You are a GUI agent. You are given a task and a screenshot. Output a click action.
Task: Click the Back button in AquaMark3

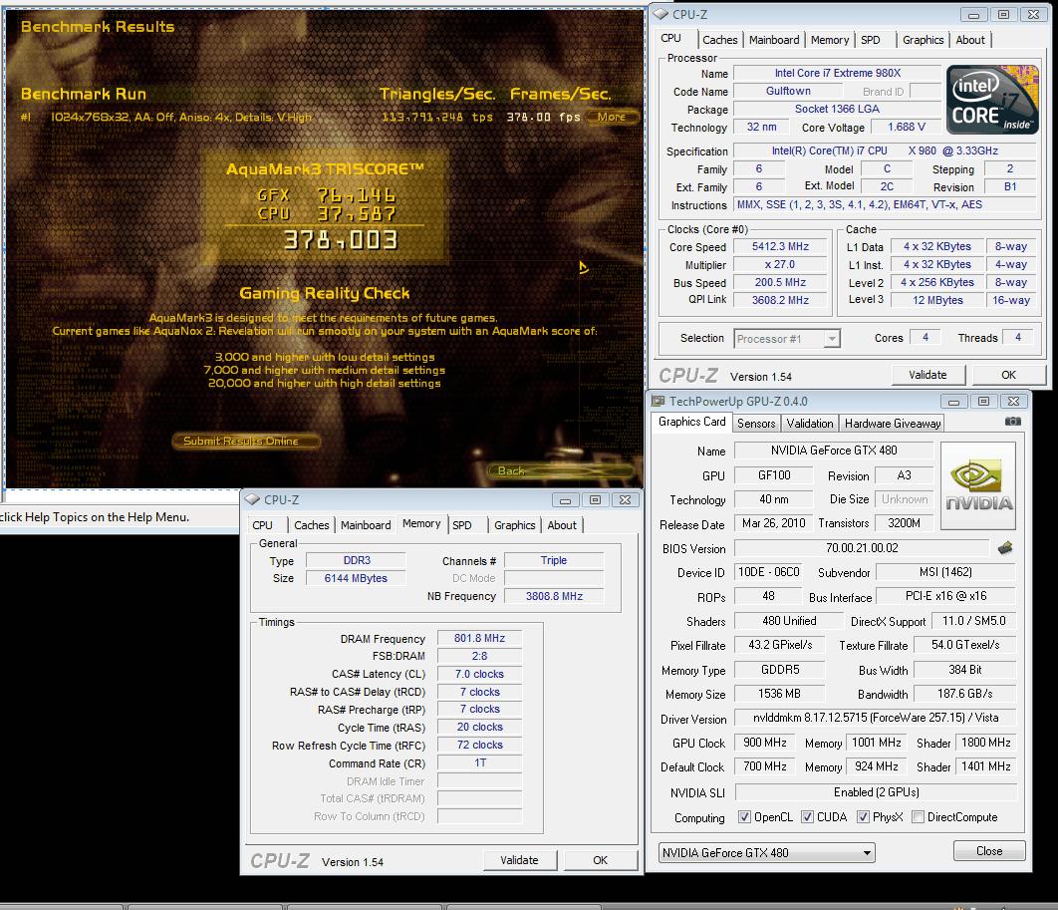560,470
